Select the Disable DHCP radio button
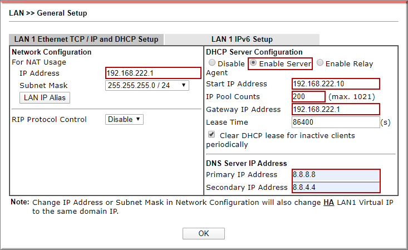The width and height of the screenshot is (408, 250). (212, 63)
